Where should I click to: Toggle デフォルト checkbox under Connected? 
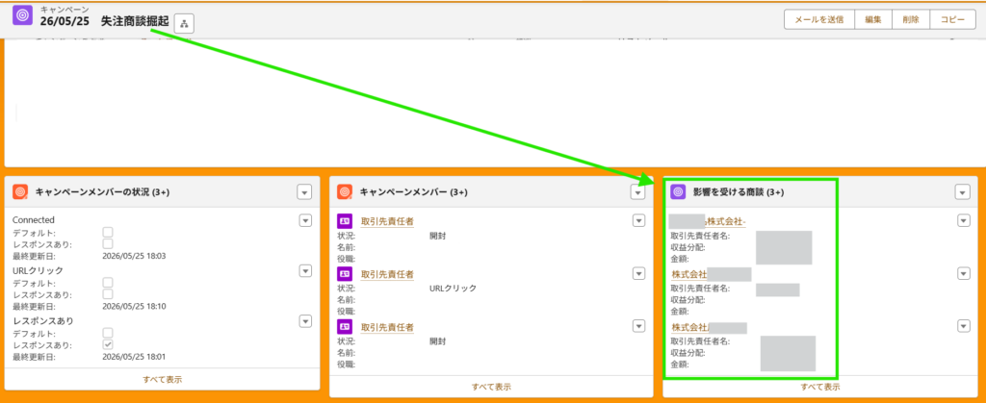tap(108, 233)
